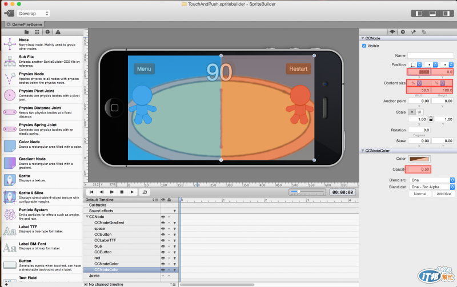Toggle visibility of the space row
The image size is (457, 287).
[163, 229]
